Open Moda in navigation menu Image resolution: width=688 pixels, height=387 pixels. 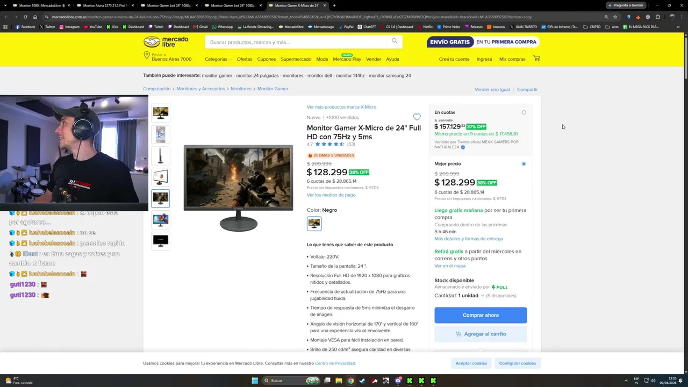point(322,59)
